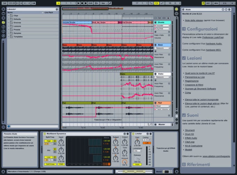
Task: Click the Stop transport button
Action: click(82, 3)
